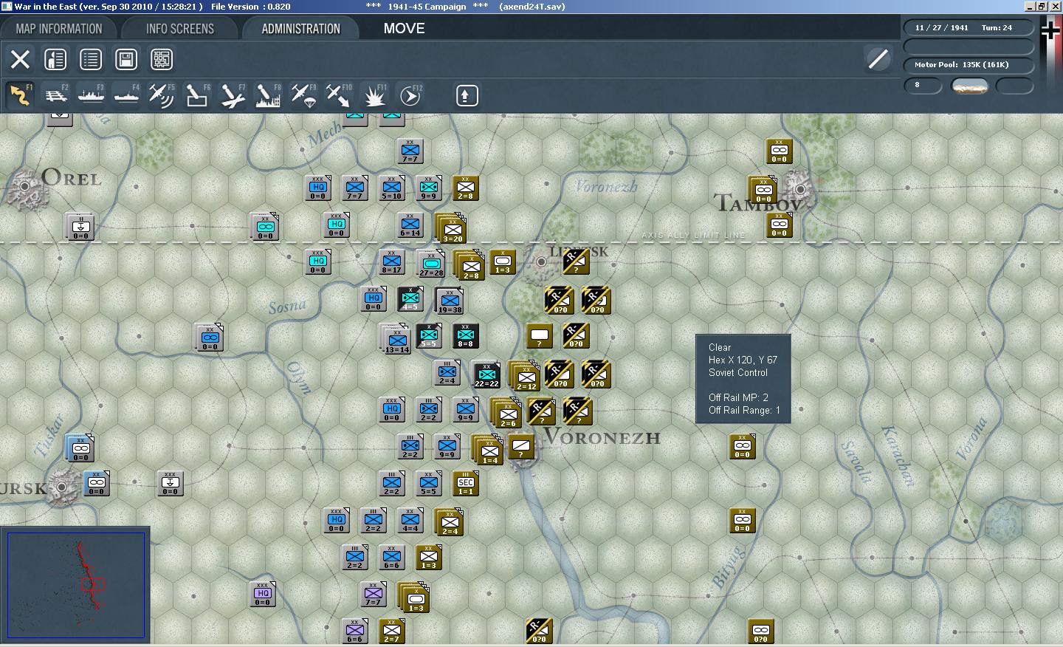The width and height of the screenshot is (1063, 647).
Task: Click the up-arrow box icon in toolbar
Action: click(467, 95)
